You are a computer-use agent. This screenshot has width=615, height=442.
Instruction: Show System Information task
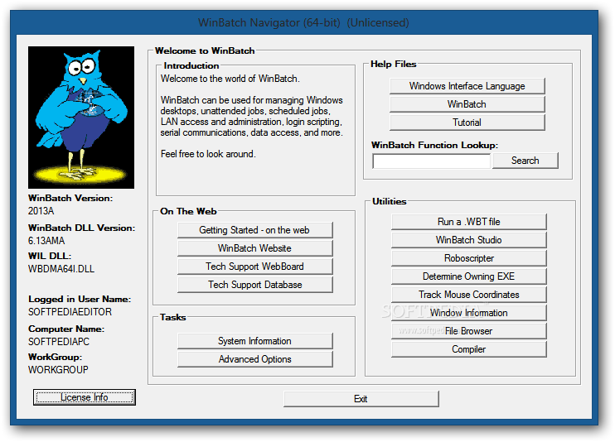(255, 341)
